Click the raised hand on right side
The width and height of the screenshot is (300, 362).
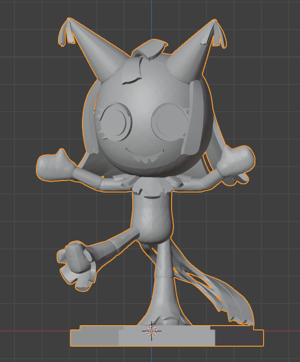tap(236, 161)
